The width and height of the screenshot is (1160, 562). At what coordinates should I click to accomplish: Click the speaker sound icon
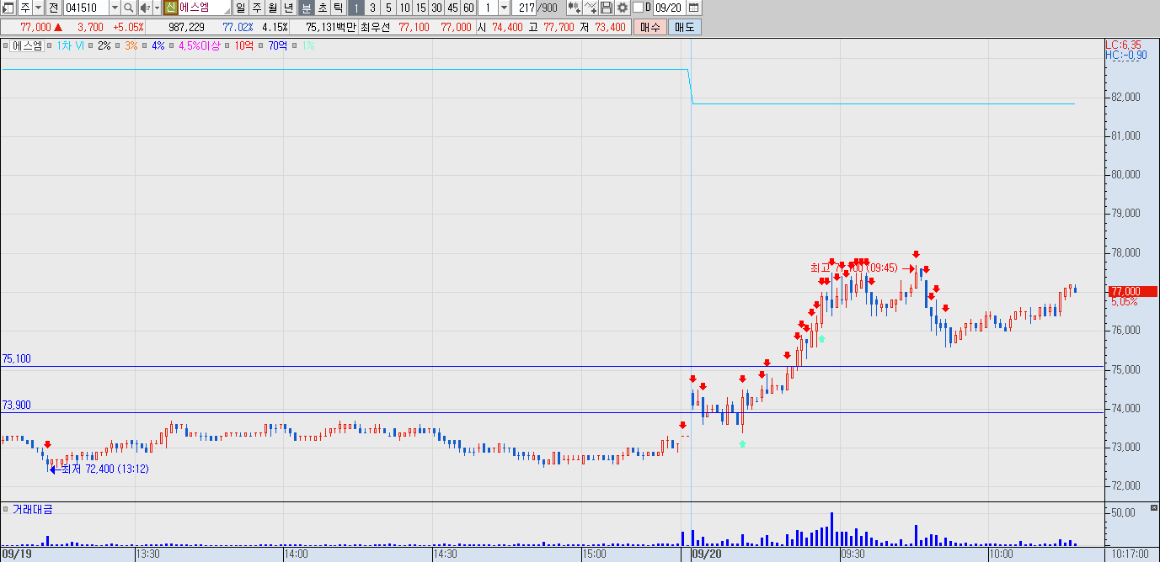click(144, 8)
